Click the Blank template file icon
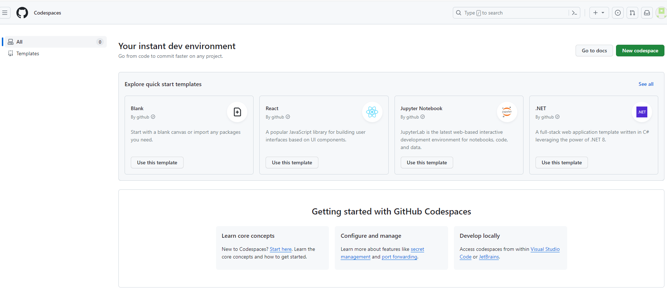667x289 pixels. 237,112
